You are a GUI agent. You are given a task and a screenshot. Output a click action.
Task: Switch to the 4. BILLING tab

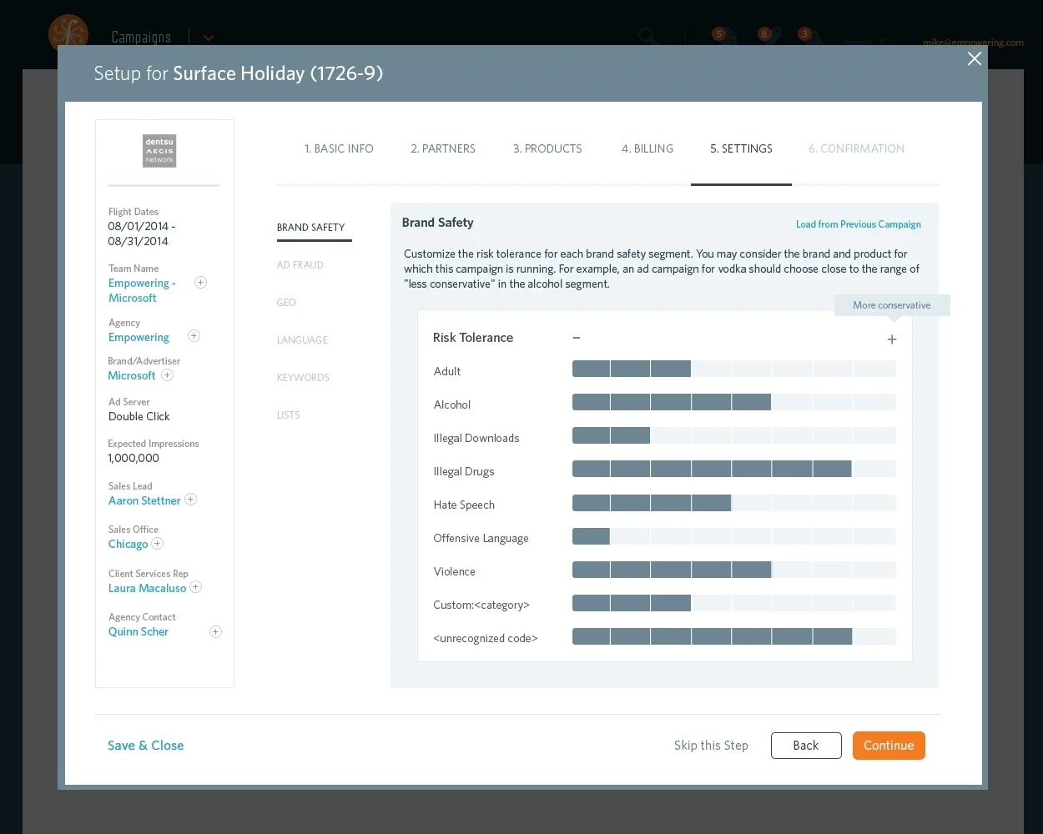click(647, 148)
